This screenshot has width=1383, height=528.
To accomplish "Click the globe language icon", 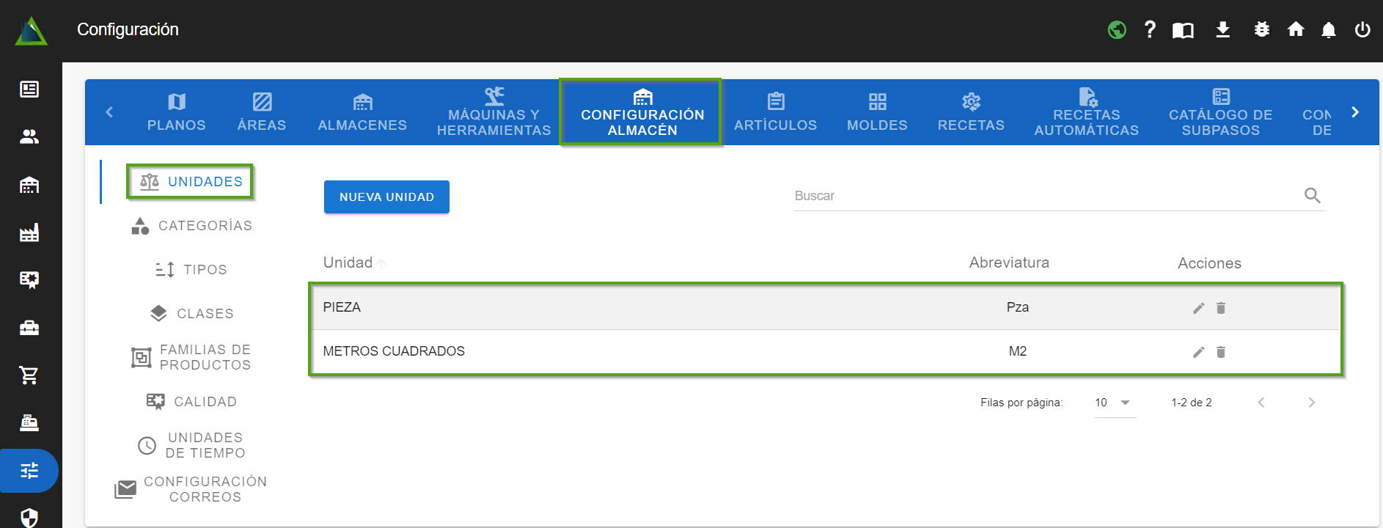I will 1117,29.
